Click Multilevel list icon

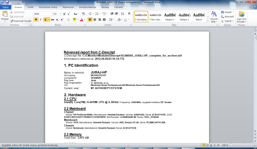point(104,14)
